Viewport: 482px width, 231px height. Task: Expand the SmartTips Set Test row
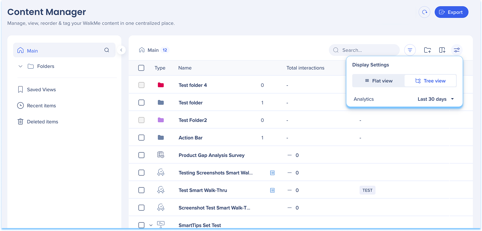tap(151, 225)
